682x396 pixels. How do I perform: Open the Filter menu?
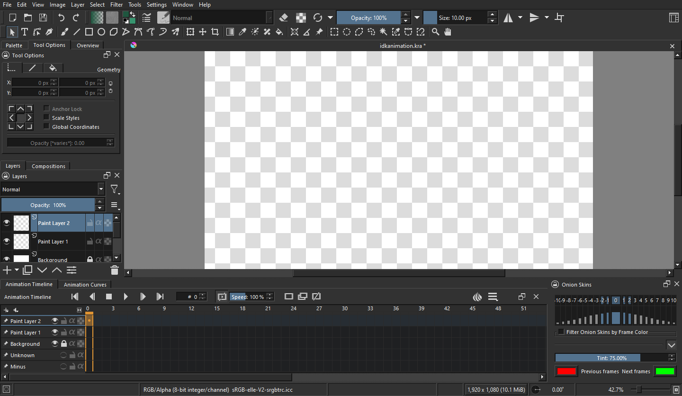[117, 5]
